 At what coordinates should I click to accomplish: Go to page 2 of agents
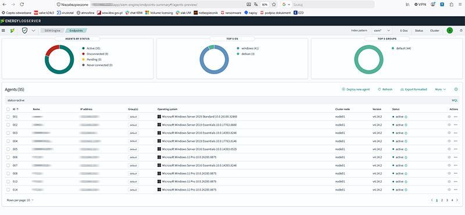[442, 200]
